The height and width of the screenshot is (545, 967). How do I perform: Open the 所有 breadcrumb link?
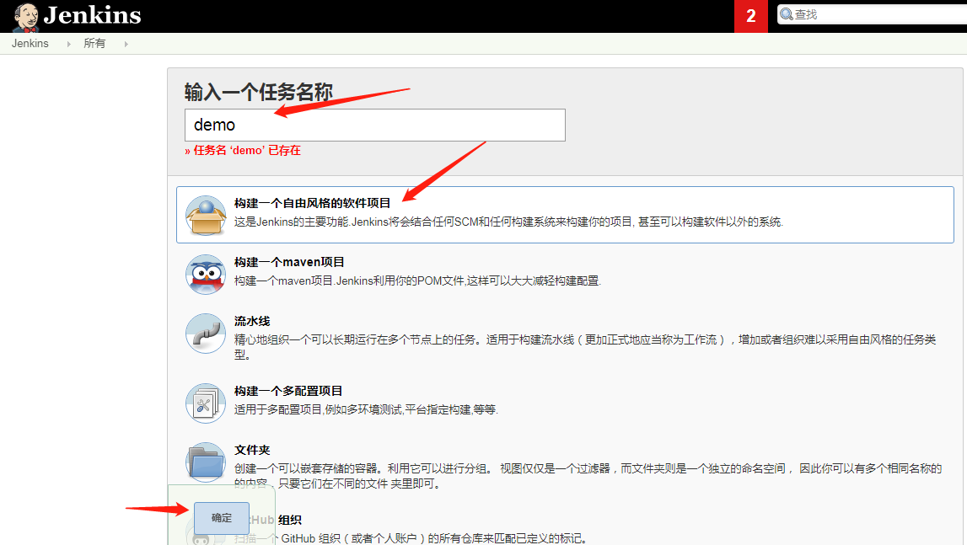click(94, 43)
